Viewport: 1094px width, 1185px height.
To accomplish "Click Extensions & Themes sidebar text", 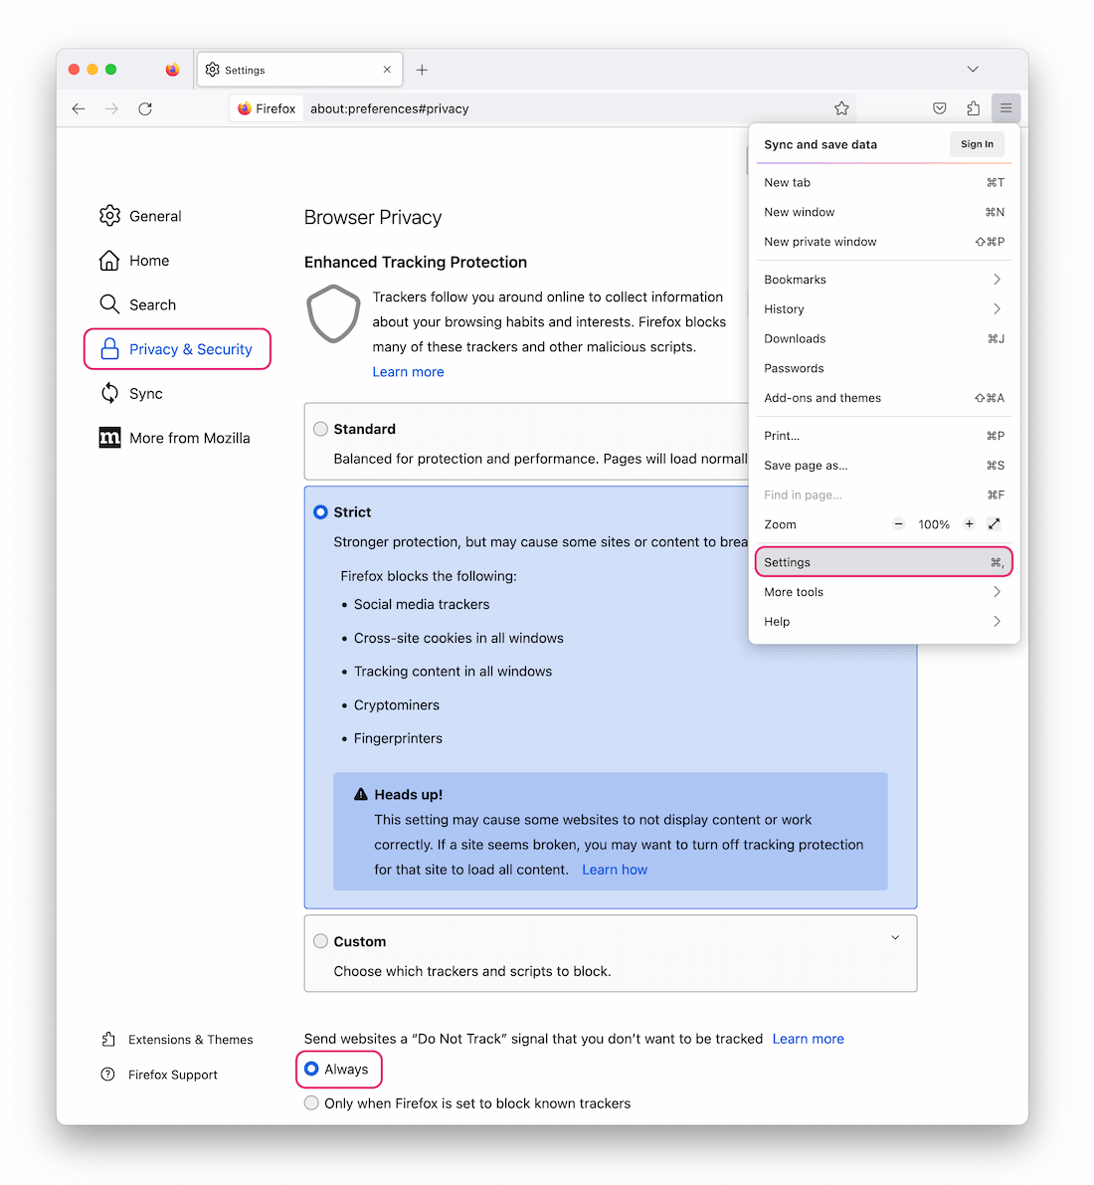I will point(190,1039).
